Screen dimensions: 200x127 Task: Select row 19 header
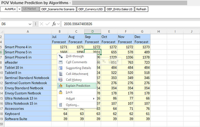click(2, 119)
